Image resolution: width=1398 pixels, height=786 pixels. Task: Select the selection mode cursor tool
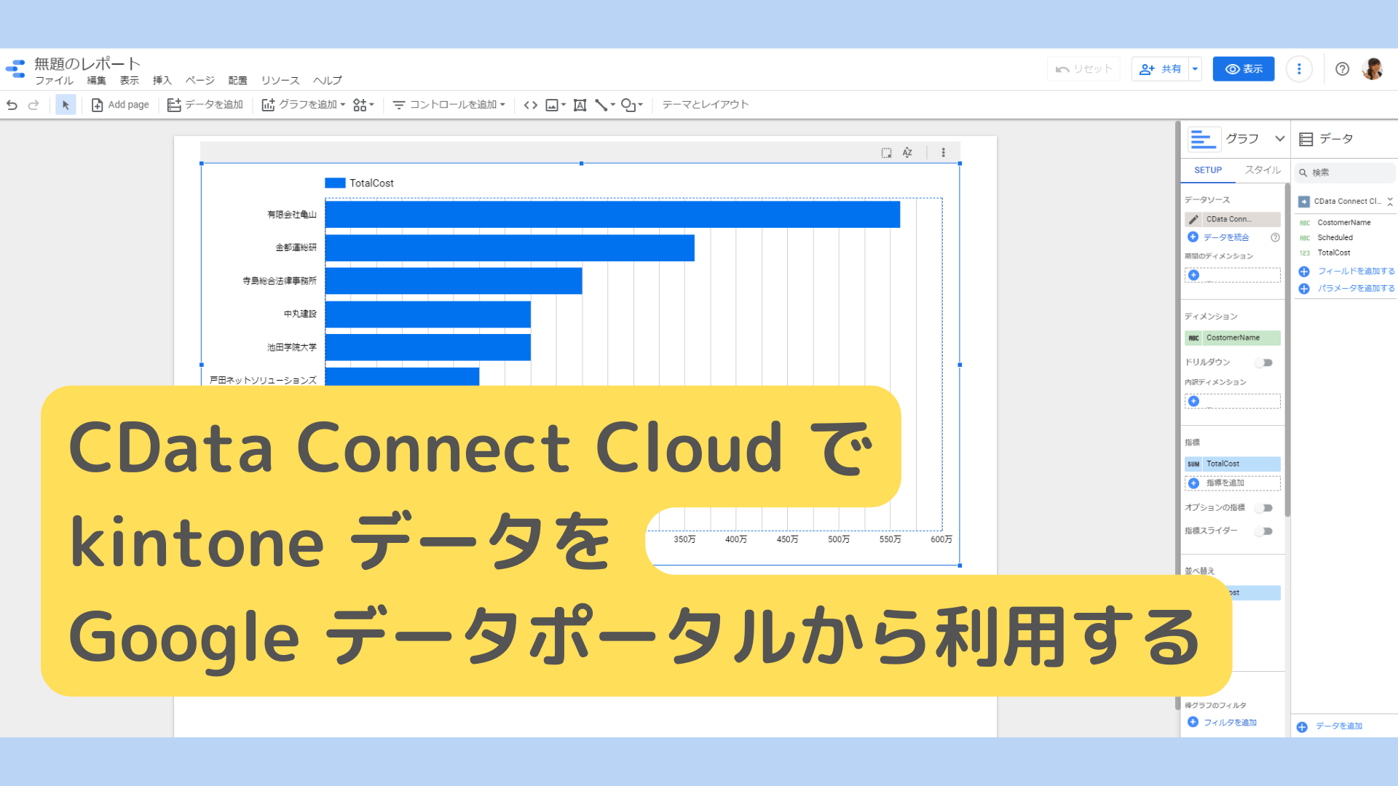pos(66,105)
